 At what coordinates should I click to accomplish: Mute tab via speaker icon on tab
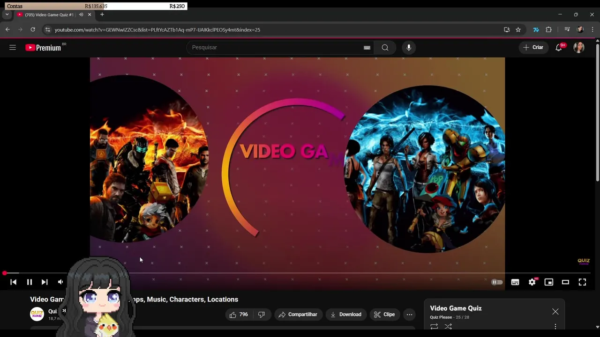coord(81,15)
